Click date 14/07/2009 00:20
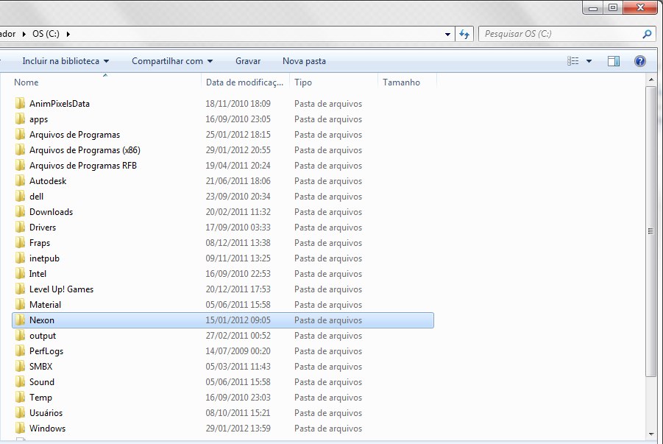 (x=238, y=351)
